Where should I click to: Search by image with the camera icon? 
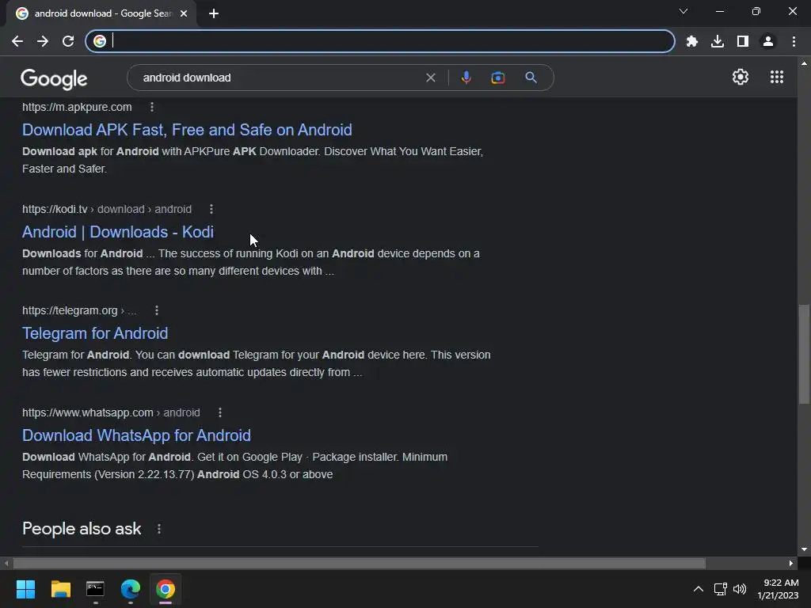[497, 78]
